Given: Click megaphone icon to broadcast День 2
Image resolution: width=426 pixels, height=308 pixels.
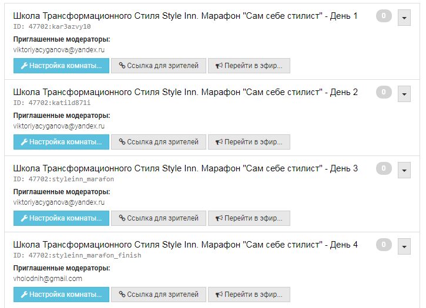Looking at the screenshot, I should pos(219,142).
